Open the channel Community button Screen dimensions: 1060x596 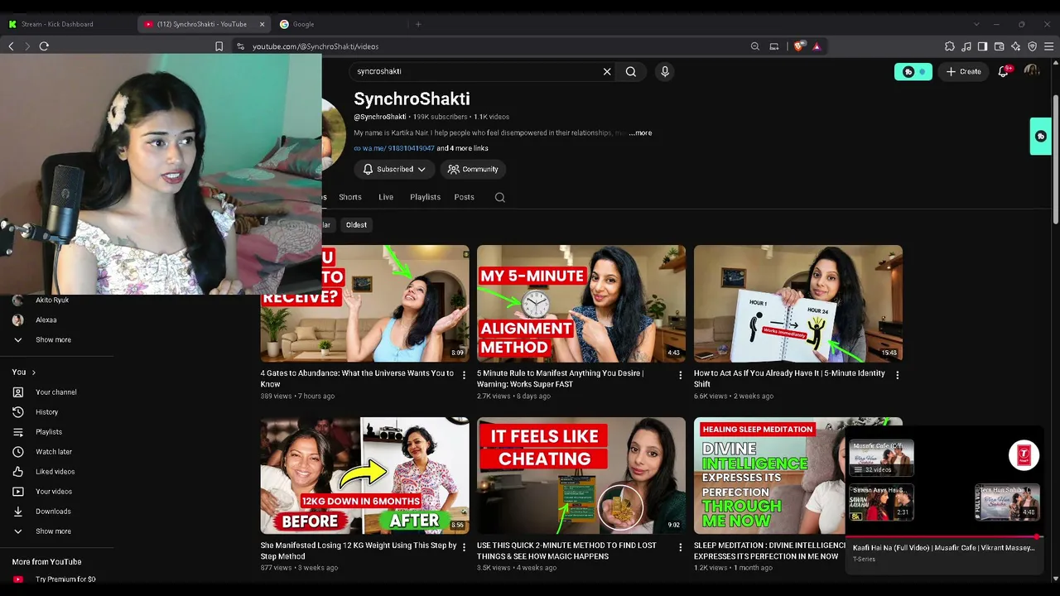pyautogui.click(x=473, y=169)
